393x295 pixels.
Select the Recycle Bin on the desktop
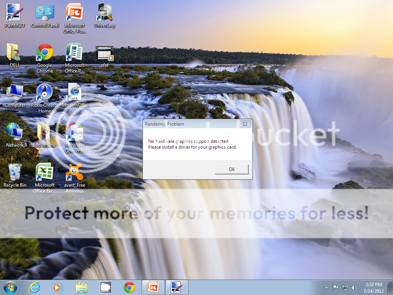click(15, 173)
